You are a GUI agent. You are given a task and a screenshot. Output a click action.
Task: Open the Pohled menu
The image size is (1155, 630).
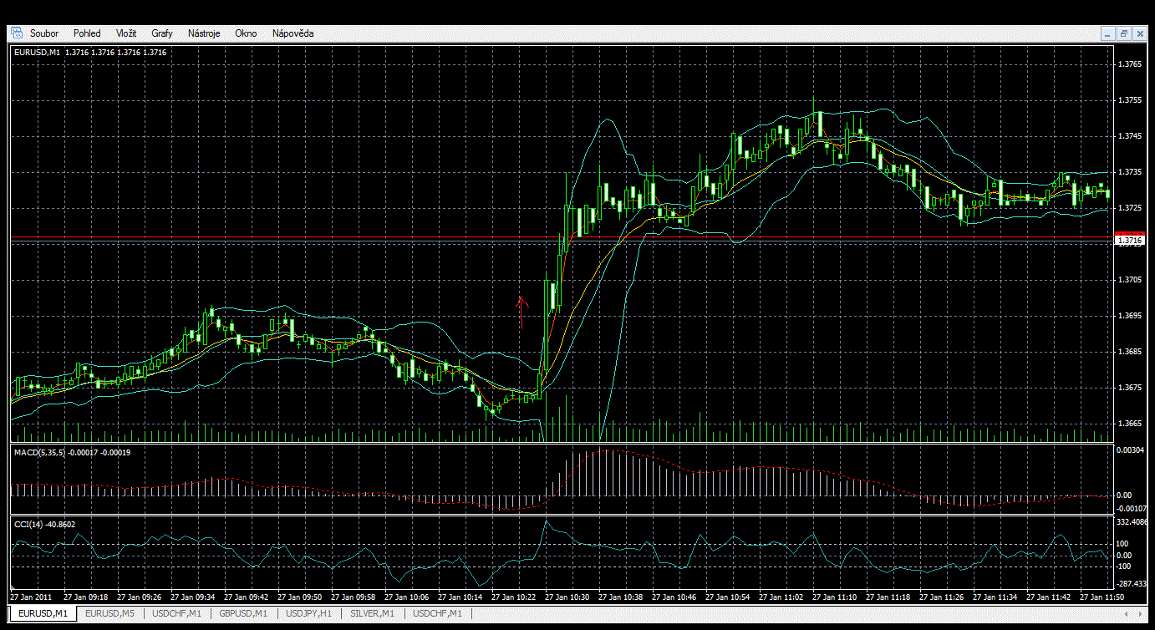(87, 33)
